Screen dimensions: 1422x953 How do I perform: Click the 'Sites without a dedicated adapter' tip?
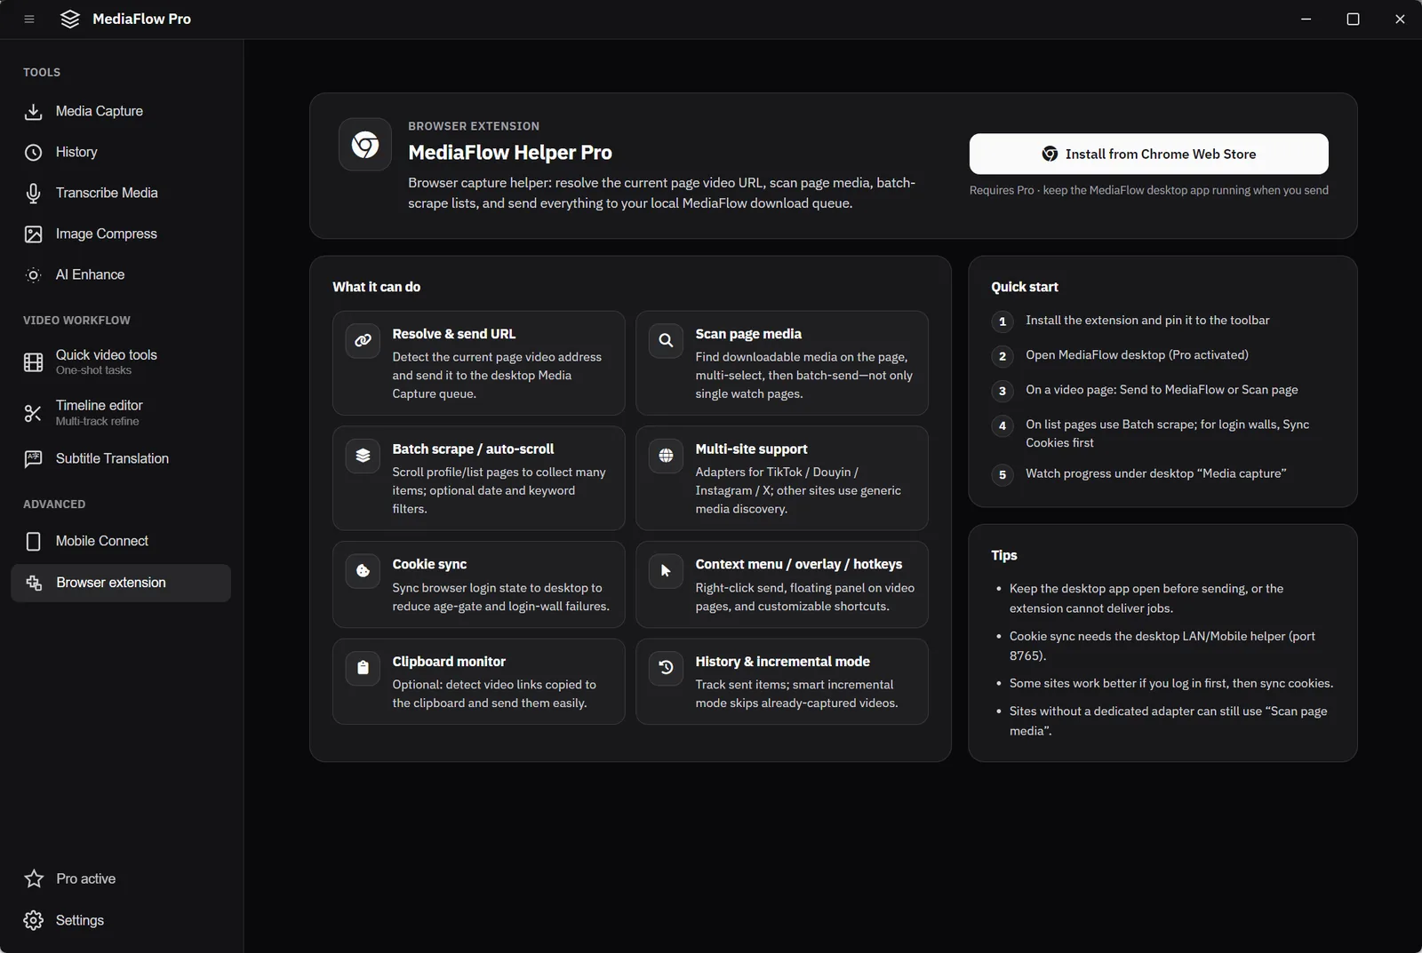click(x=1169, y=721)
